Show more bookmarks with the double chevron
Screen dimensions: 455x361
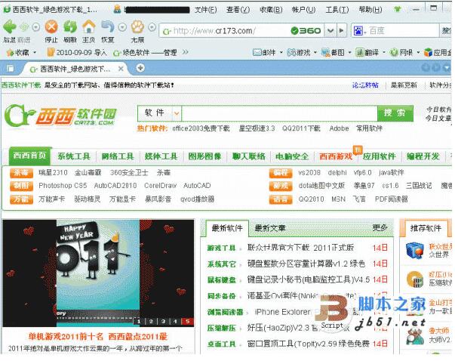pos(185,52)
